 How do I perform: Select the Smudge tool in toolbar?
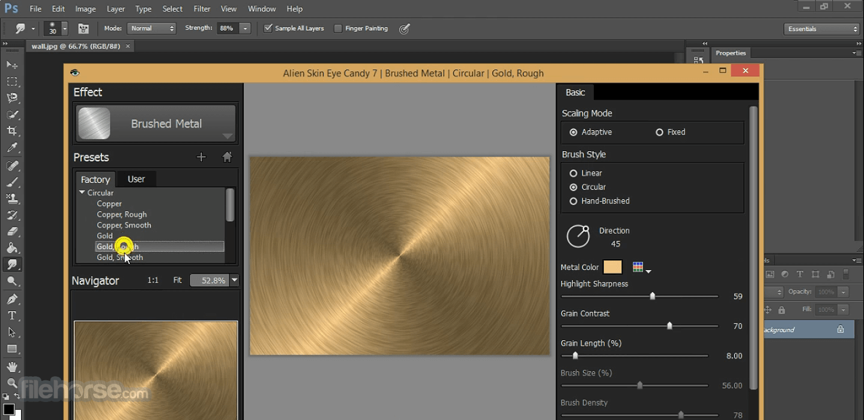11,265
